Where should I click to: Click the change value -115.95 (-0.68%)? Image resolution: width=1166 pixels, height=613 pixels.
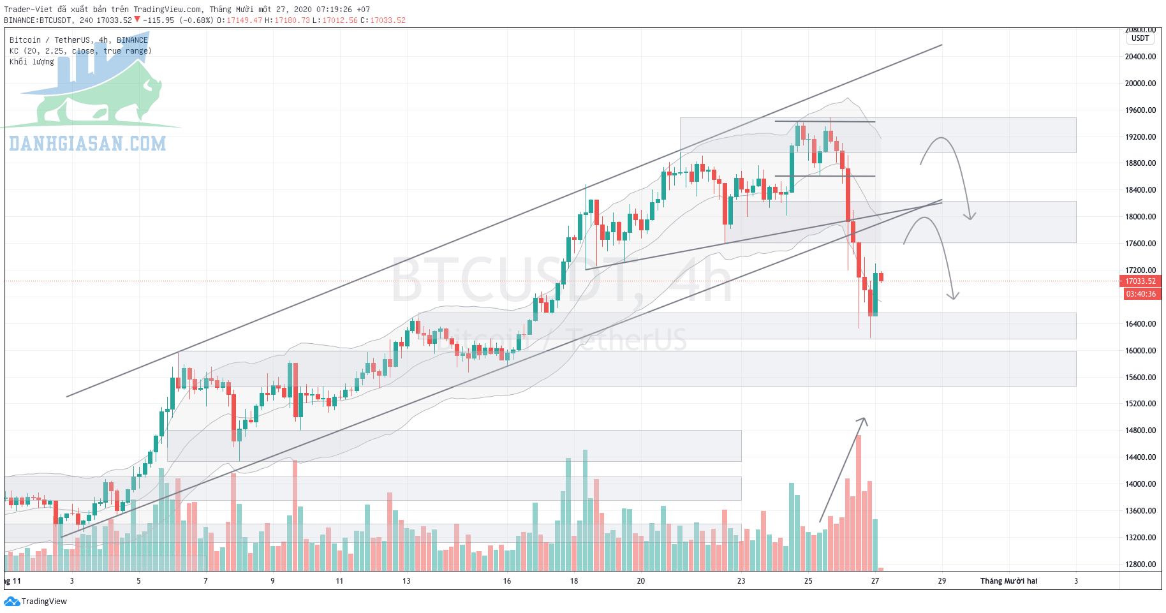(x=178, y=20)
